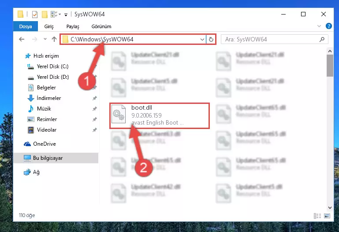Open the recent locations dropdown

tap(45, 39)
